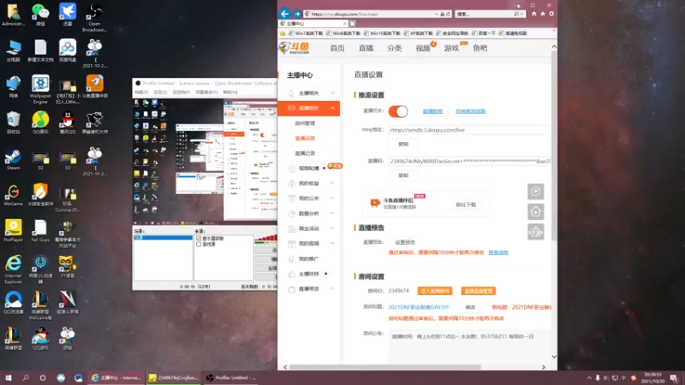Viewport: 685px width, 385px height.
Task: Click 修改 next to the room title
Action: click(x=470, y=307)
